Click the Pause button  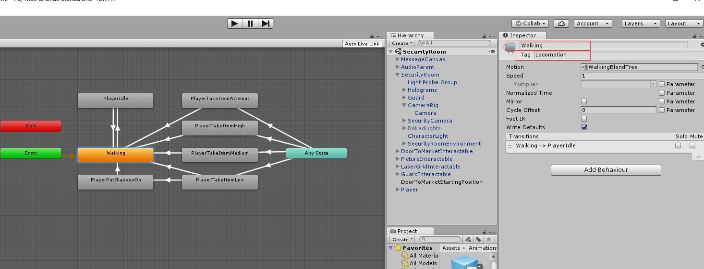(x=250, y=23)
